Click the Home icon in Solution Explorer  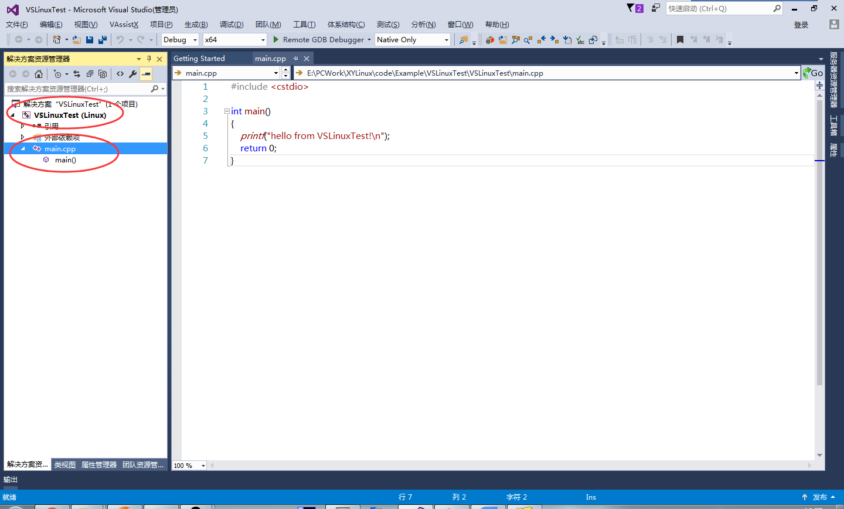click(x=39, y=74)
